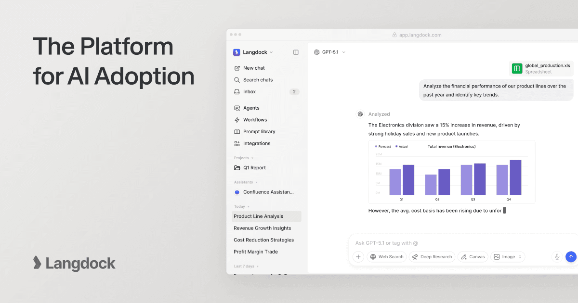Click the Workflows lightning icon
Image resolution: width=578 pixels, height=303 pixels.
[x=237, y=120]
